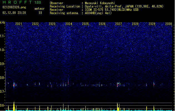
Task: Click the 2327 time marker
Action: tap(119, 24)
